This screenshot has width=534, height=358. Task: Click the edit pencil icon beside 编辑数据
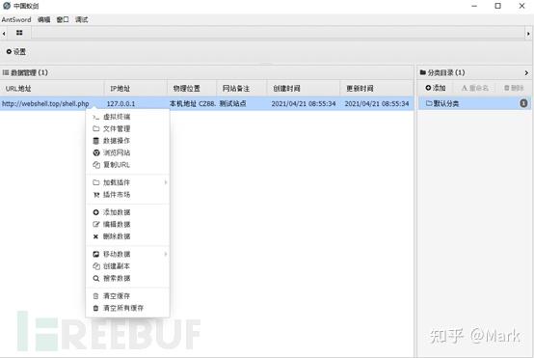[x=96, y=224]
